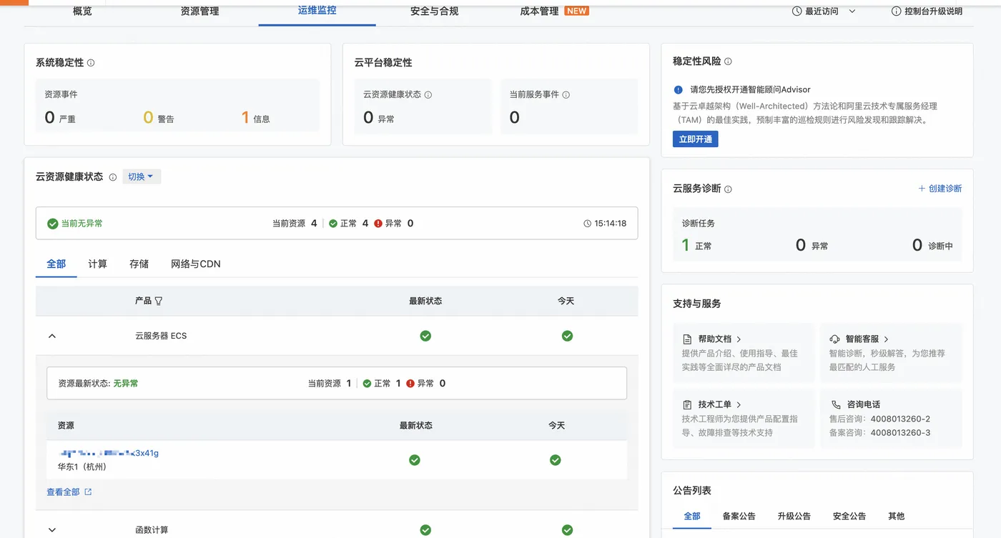The width and height of the screenshot is (1001, 538).
Task: Select the 全部 announcements tab
Action: [x=692, y=516]
